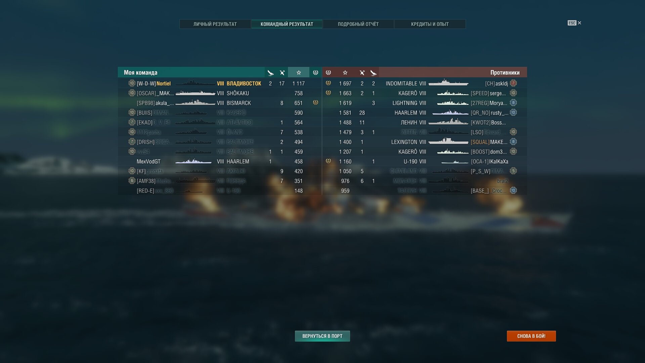
Task: Open the Личный результат tab
Action: [x=215, y=24]
